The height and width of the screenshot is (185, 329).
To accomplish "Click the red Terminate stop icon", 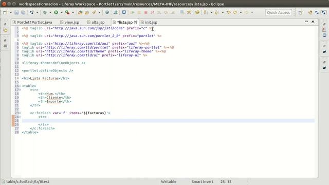I will point(146,12).
